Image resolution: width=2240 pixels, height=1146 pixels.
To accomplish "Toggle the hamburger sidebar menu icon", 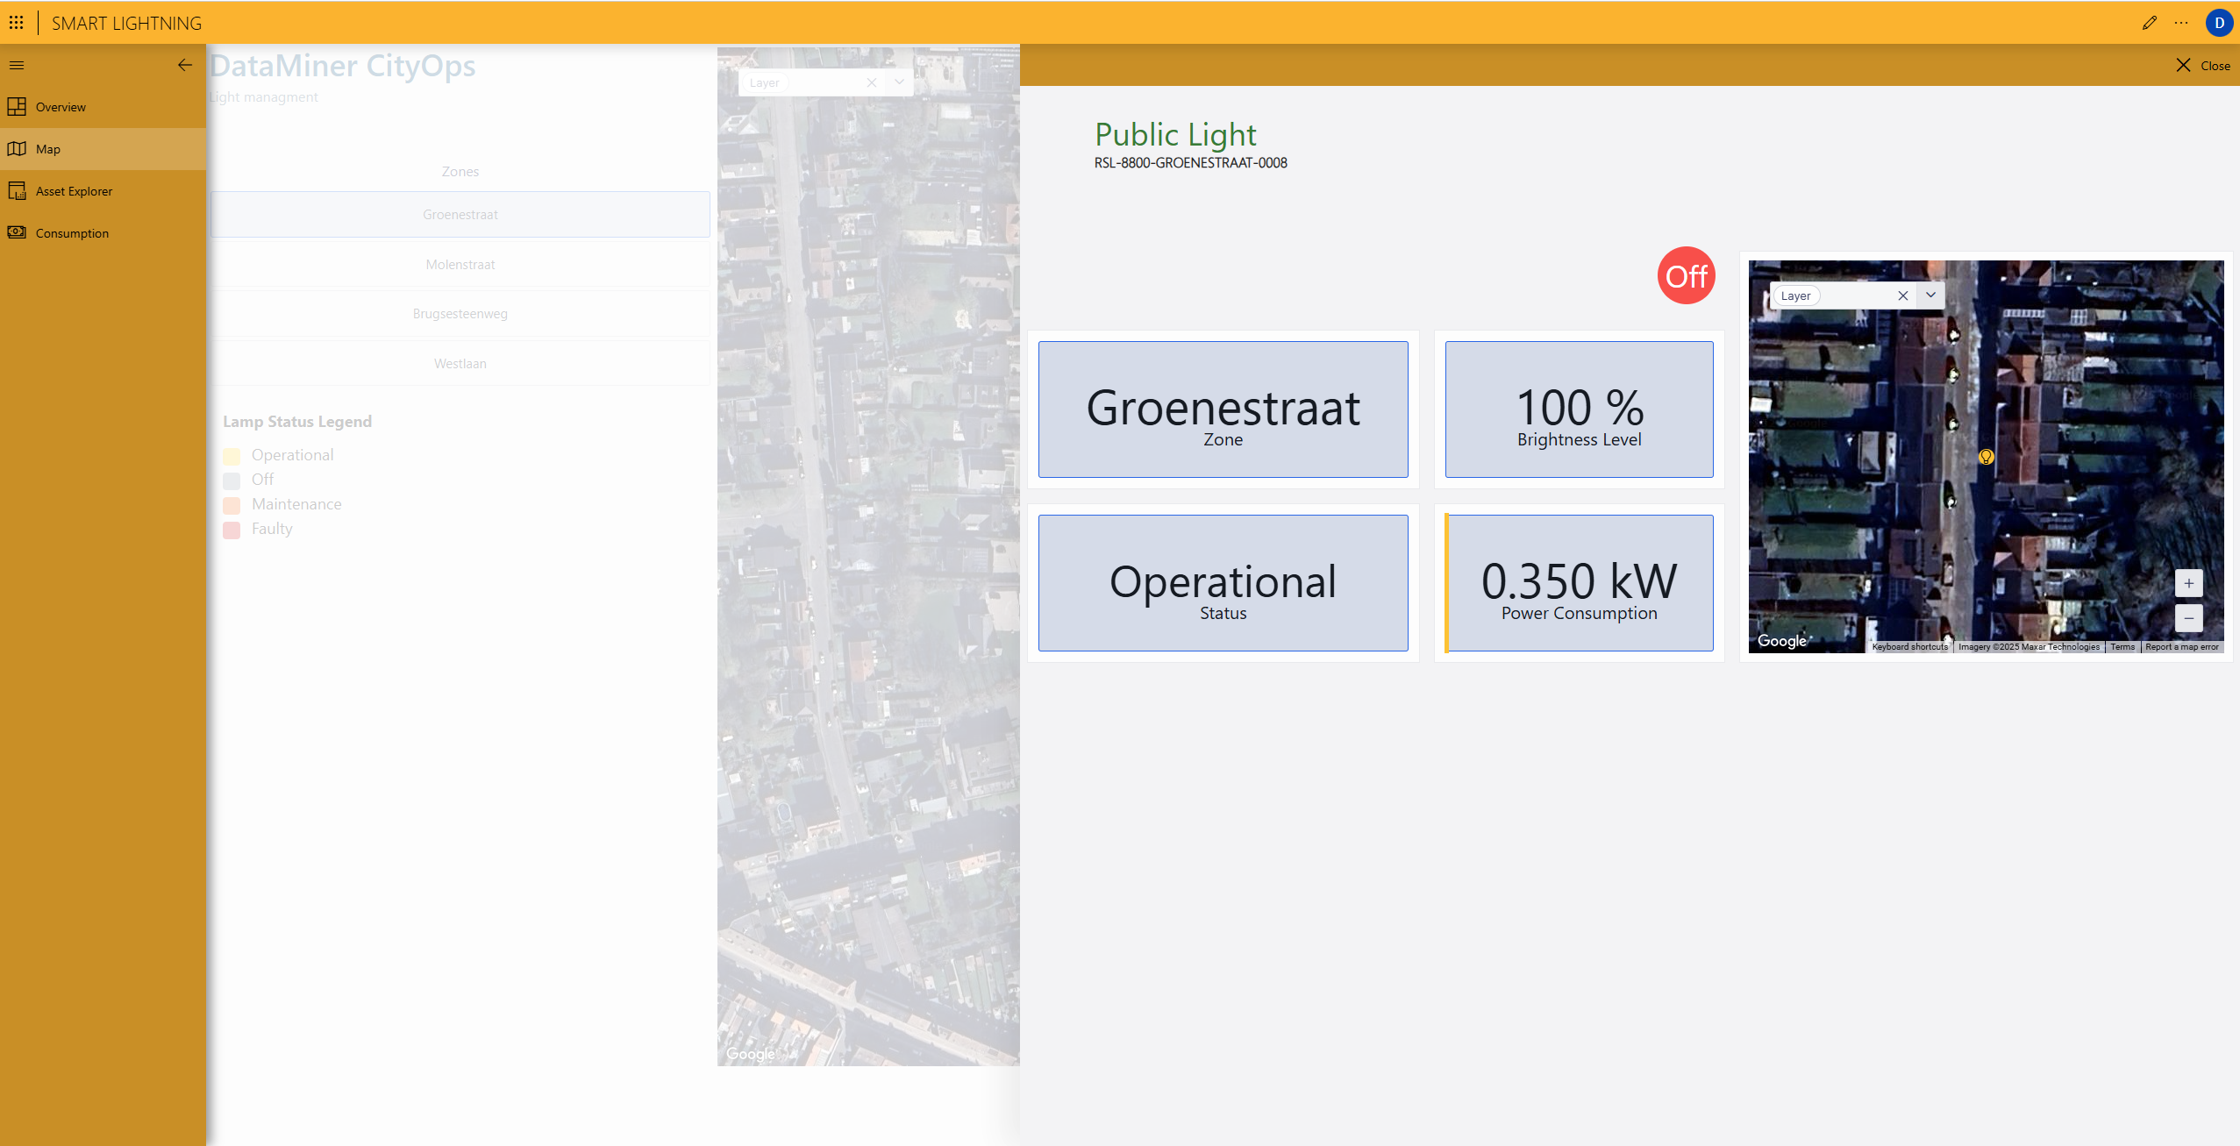I will pos(17,65).
